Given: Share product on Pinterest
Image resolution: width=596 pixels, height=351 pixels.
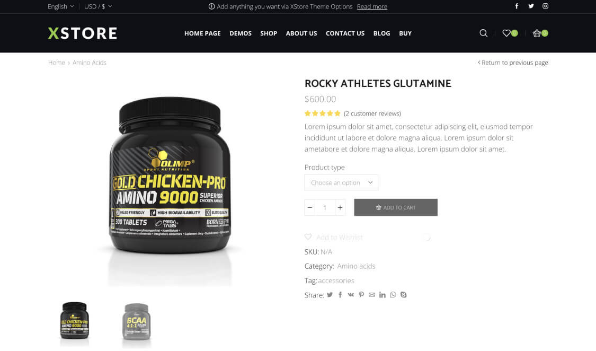Looking at the screenshot, I should click(x=361, y=295).
